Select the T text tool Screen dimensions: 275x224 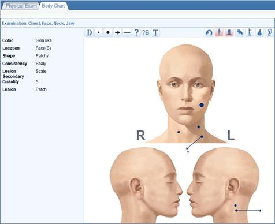click(155, 32)
